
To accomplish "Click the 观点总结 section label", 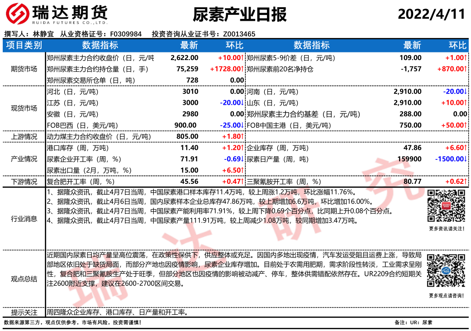I will 24,279.
